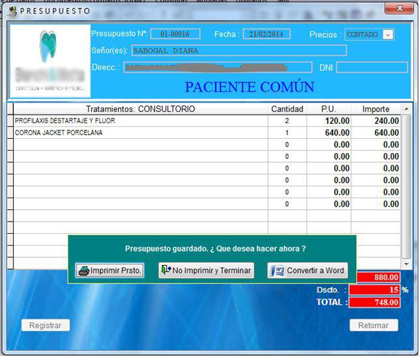
Task: Click the PRESUPUESTO window title icon
Action: (12, 11)
